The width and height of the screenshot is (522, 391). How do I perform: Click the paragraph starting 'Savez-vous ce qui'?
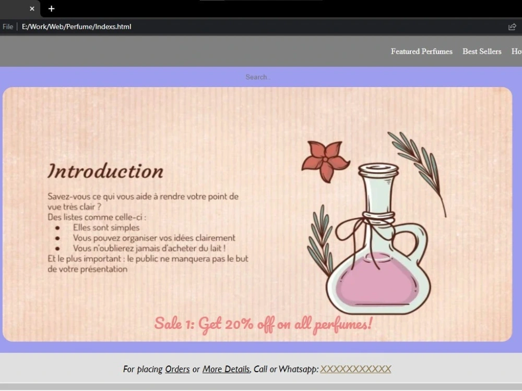tap(143, 201)
